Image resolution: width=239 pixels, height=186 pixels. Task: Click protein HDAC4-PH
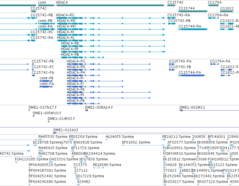76,73
